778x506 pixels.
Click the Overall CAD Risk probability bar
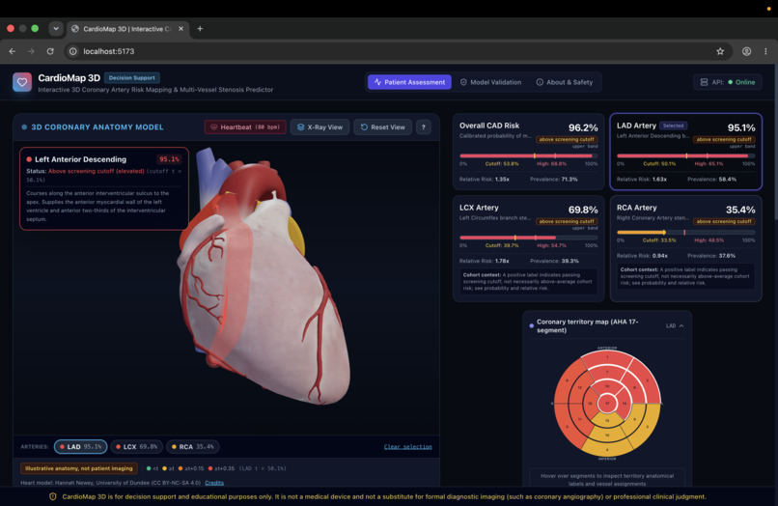tap(528, 155)
